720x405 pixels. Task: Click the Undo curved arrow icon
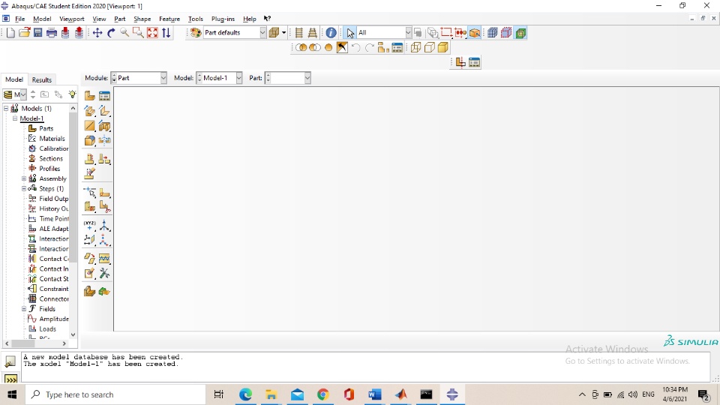pyautogui.click(x=355, y=48)
